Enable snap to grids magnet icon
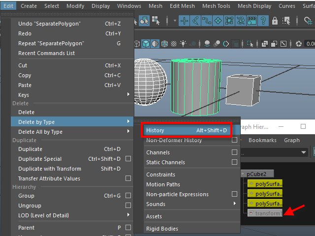Screen dimensions: 315x236 pyautogui.click(x=308, y=21)
